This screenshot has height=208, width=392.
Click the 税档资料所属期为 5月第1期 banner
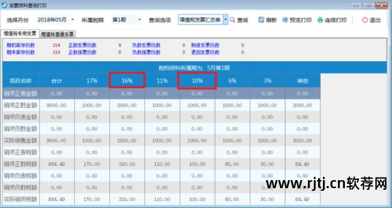(x=194, y=68)
